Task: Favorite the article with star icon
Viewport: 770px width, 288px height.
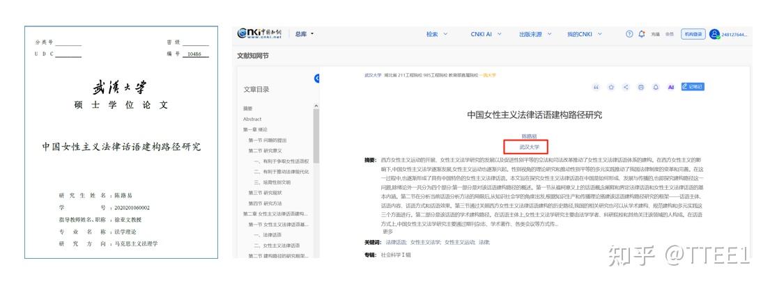Action: pos(611,87)
